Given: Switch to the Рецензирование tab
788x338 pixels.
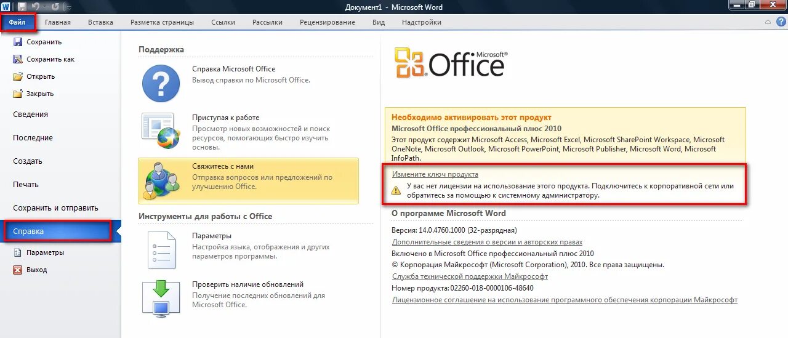Looking at the screenshot, I should pyautogui.click(x=328, y=22).
